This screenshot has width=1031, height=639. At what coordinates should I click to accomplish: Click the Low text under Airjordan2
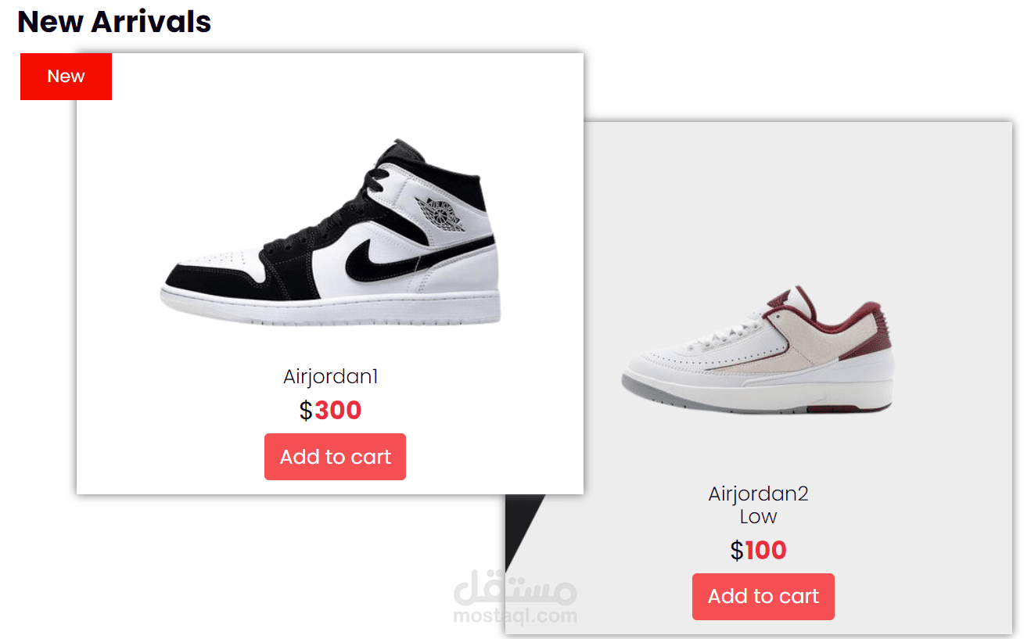click(x=758, y=517)
